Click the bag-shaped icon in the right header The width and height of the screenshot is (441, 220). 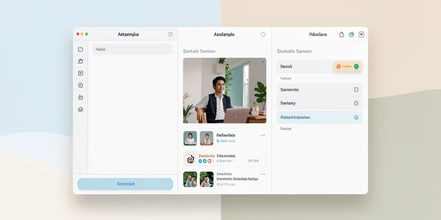342,34
